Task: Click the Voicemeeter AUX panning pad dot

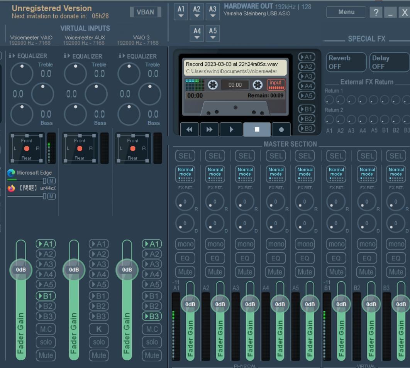Action: (x=80, y=149)
